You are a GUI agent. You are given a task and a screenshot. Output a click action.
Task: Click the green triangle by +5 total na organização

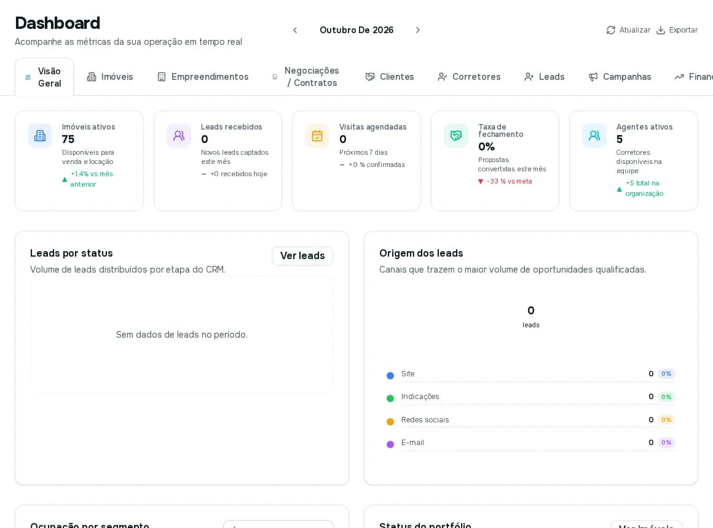[x=619, y=189]
